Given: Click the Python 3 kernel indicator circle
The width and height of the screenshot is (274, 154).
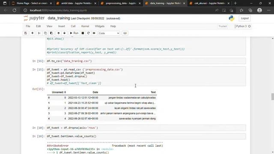Looking at the screenshot, I should point(249,26).
